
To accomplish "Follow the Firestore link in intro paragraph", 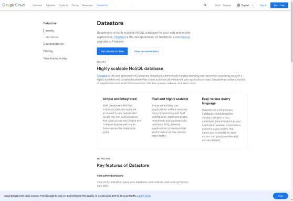I will click(x=120, y=37).
